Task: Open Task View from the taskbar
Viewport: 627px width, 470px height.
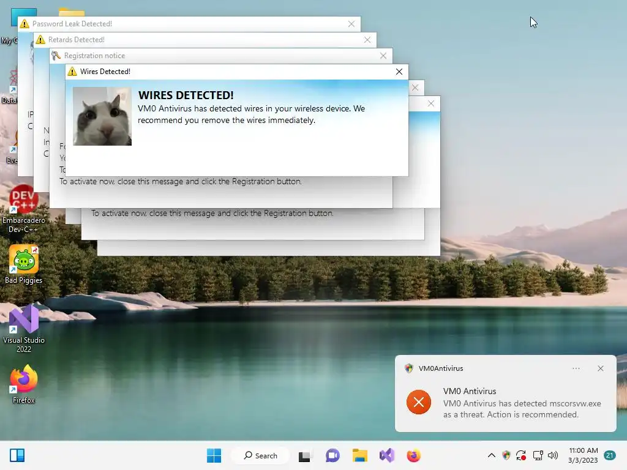Action: click(305, 455)
